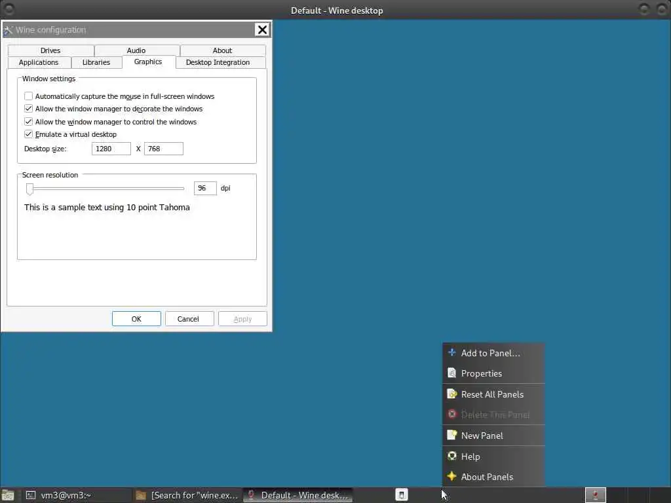Select About Panels menu entry
671x503 pixels.
(493, 477)
